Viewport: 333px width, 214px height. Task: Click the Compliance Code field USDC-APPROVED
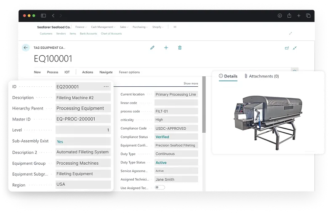[176, 128]
